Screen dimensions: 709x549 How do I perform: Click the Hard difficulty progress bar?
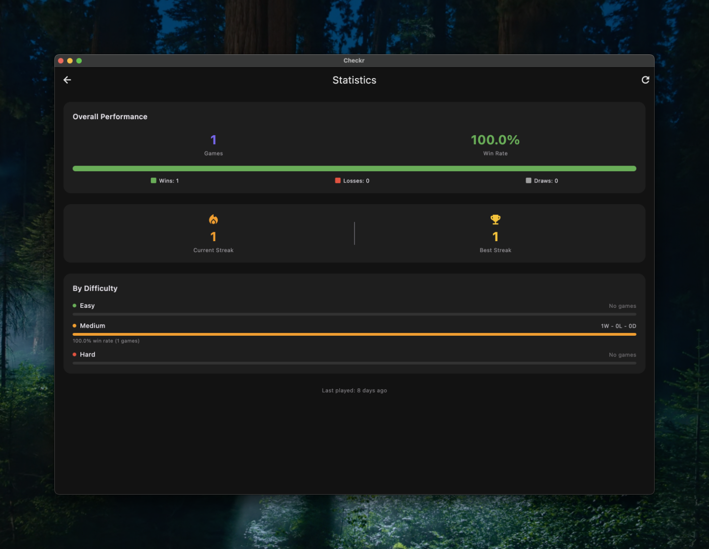coord(354,363)
